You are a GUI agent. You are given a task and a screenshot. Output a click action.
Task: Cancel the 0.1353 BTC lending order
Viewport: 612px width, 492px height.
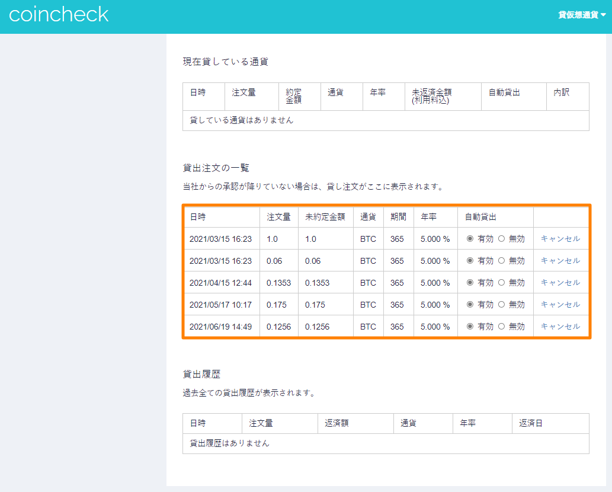click(560, 282)
